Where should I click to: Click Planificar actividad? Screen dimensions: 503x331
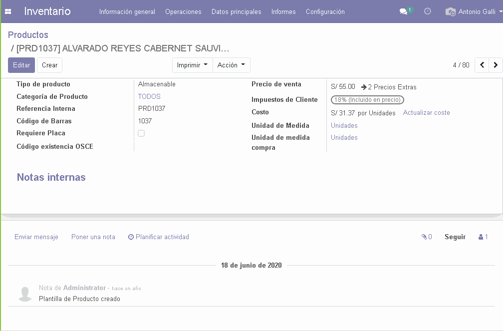(159, 237)
